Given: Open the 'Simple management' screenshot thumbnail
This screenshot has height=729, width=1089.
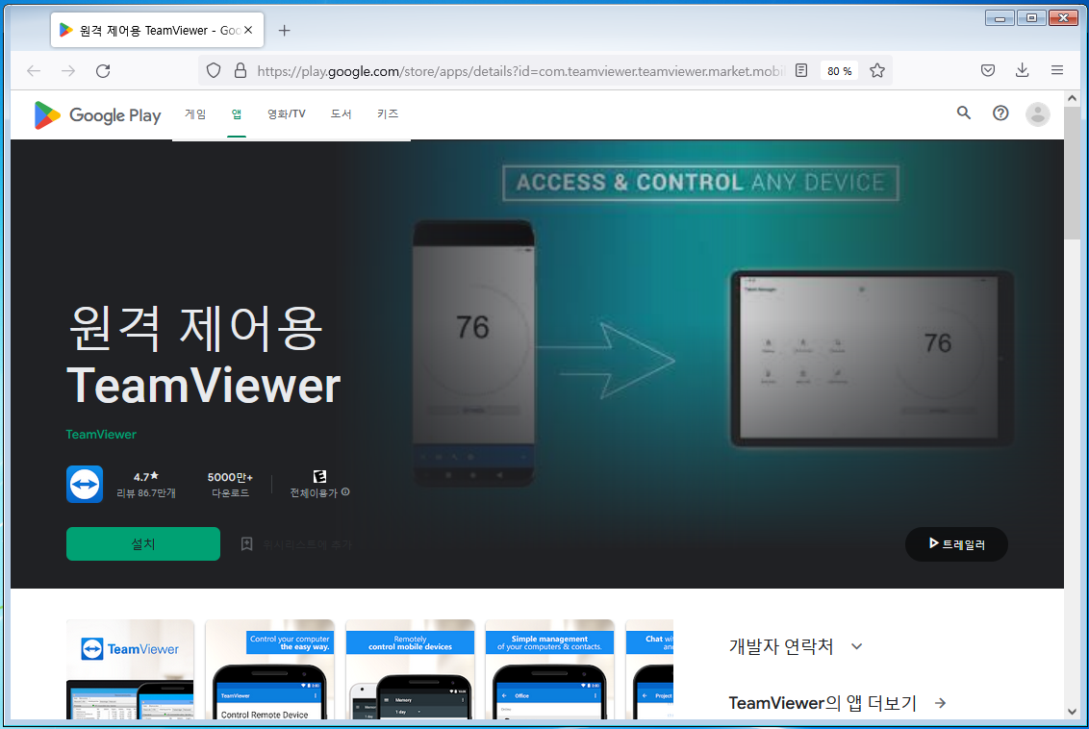Looking at the screenshot, I should 549,669.
